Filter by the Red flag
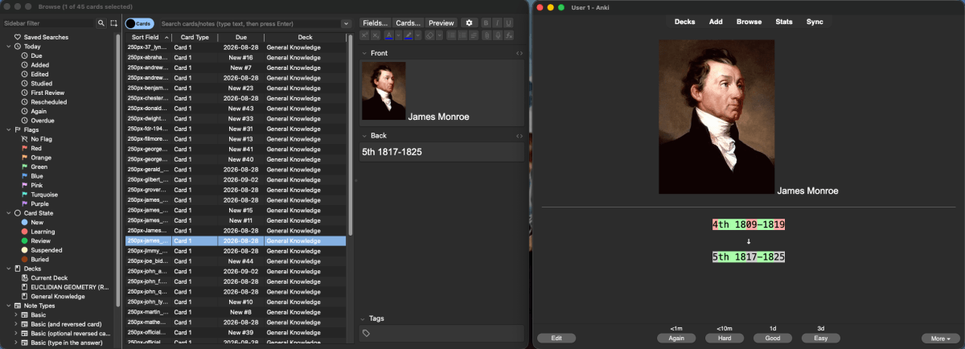This screenshot has height=349, width=965. tap(35, 148)
